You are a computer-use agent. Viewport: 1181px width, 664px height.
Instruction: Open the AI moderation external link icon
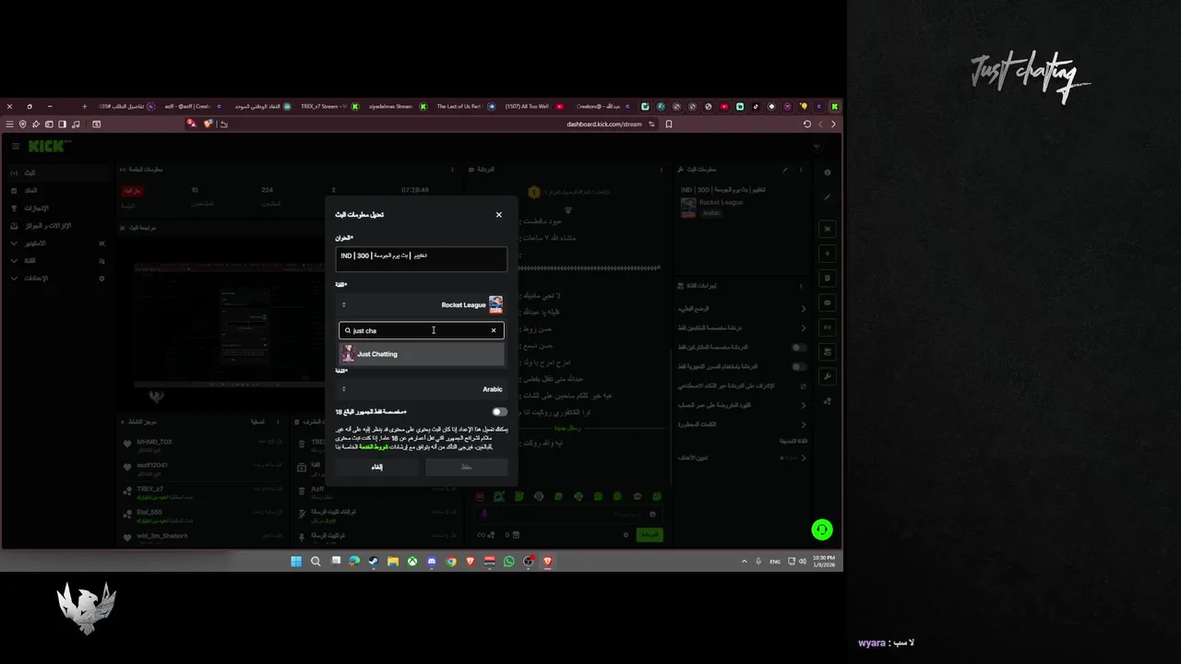(x=803, y=385)
